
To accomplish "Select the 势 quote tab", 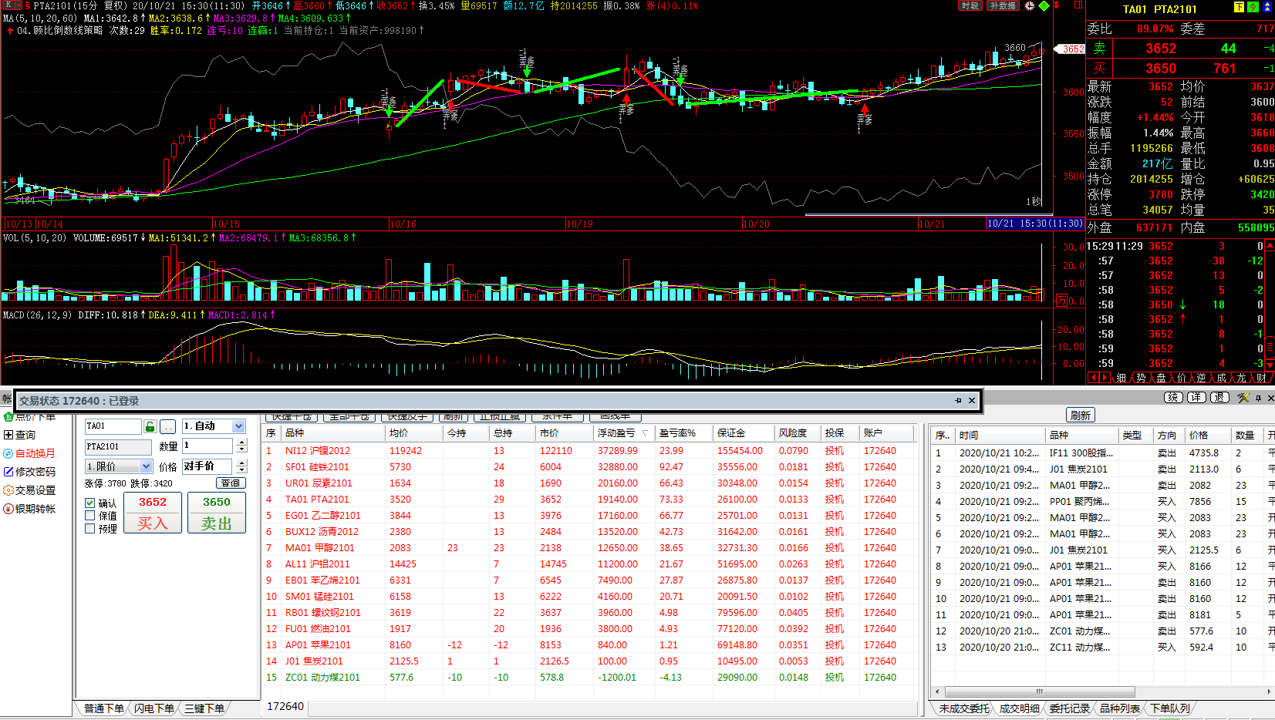I will (1141, 378).
